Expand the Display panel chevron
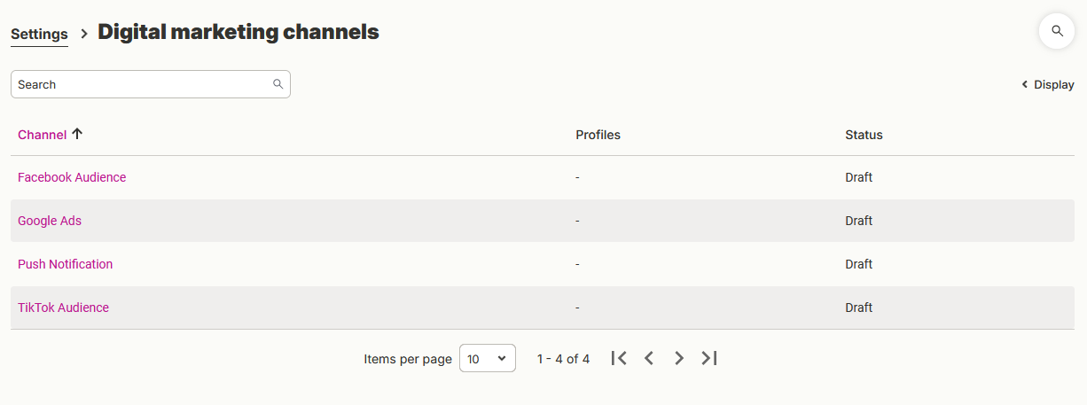Image resolution: width=1087 pixels, height=405 pixels. coord(1025,85)
